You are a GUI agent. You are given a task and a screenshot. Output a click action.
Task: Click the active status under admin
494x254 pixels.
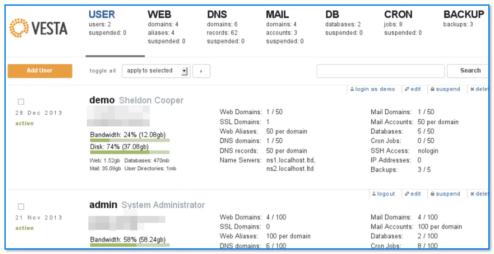(24, 228)
